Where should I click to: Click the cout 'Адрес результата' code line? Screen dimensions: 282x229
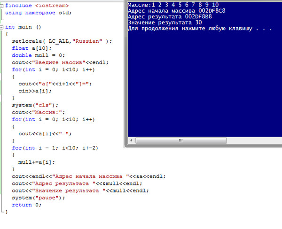(x=77, y=183)
